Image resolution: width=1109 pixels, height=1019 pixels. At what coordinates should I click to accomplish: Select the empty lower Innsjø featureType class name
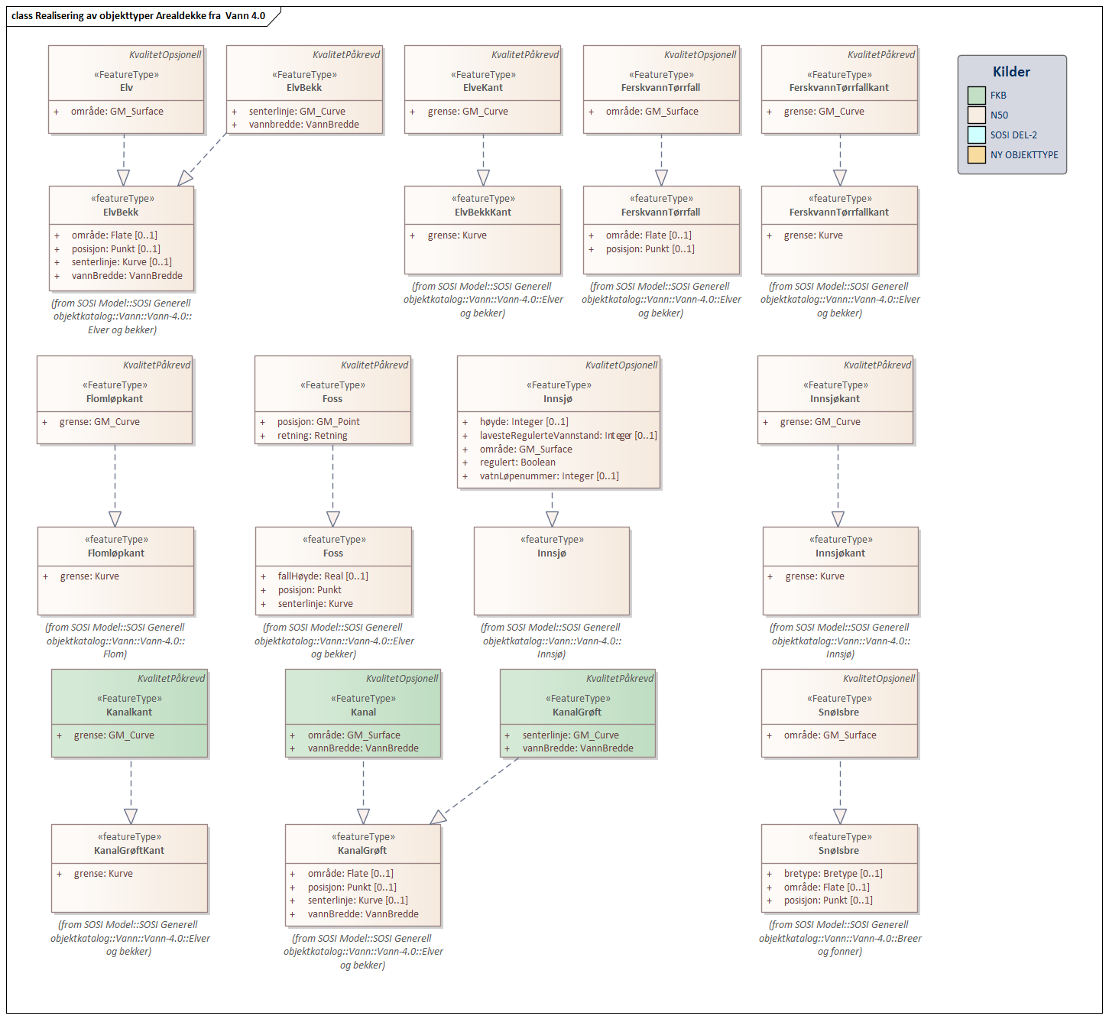click(x=552, y=553)
